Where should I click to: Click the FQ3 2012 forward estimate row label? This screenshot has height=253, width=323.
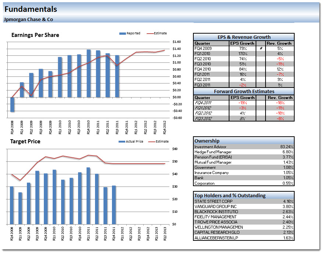click(203, 119)
